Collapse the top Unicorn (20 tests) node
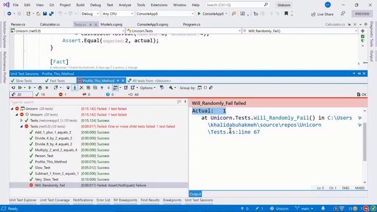 click(x=12, y=108)
